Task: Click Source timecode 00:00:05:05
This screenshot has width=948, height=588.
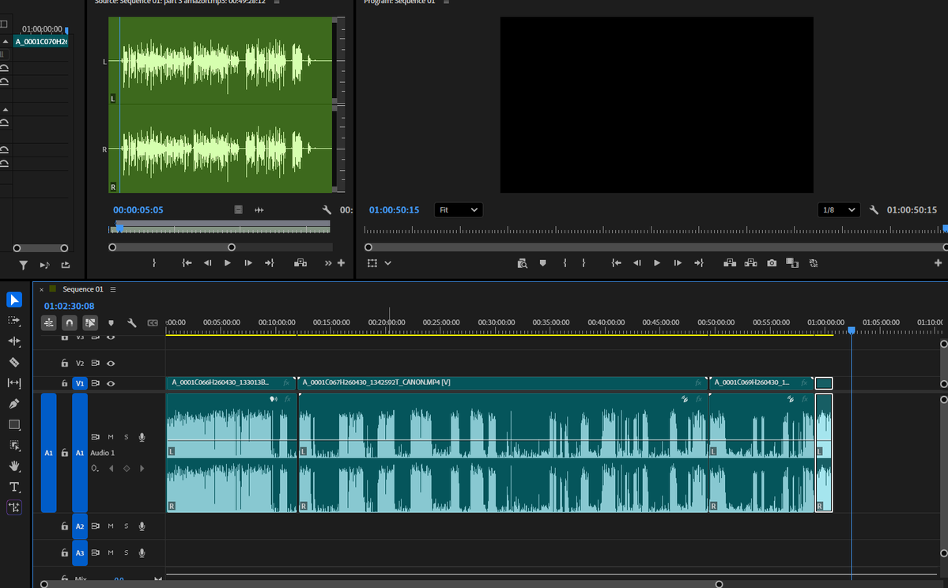Action: point(138,209)
